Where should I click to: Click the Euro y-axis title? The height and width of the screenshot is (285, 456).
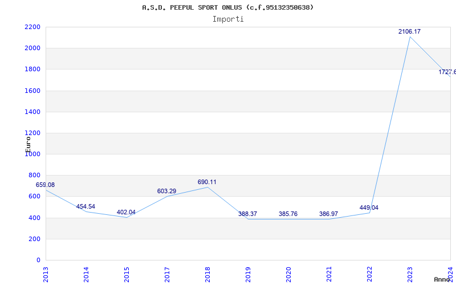(28, 144)
